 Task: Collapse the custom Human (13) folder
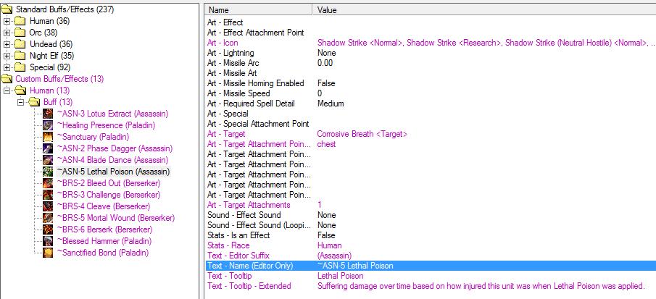[7, 90]
